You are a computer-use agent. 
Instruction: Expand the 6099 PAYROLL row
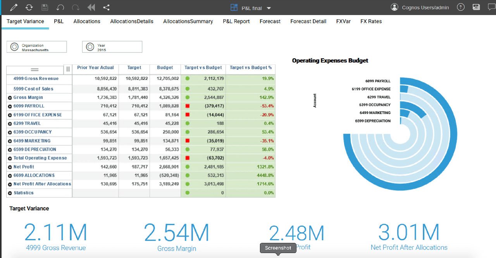[x=10, y=106]
